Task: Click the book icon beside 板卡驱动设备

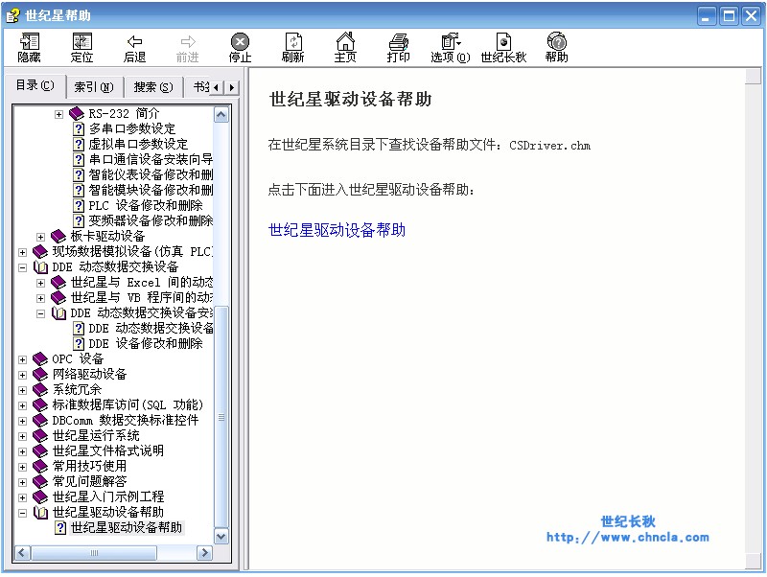Action: click(58, 236)
